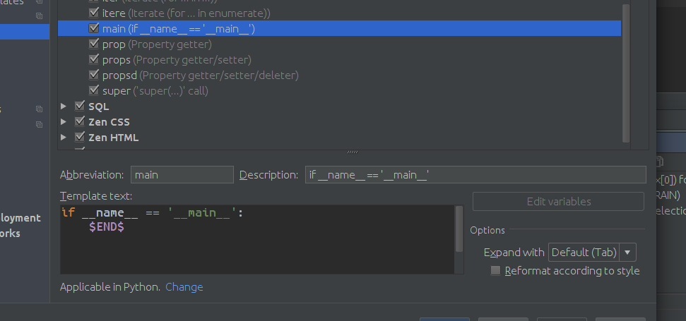Image resolution: width=686 pixels, height=321 pixels.
Task: Click the Template text editor scrollbar
Action: click(459, 229)
